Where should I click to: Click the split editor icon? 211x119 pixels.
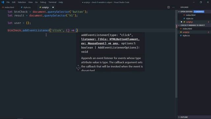[x=168, y=7]
